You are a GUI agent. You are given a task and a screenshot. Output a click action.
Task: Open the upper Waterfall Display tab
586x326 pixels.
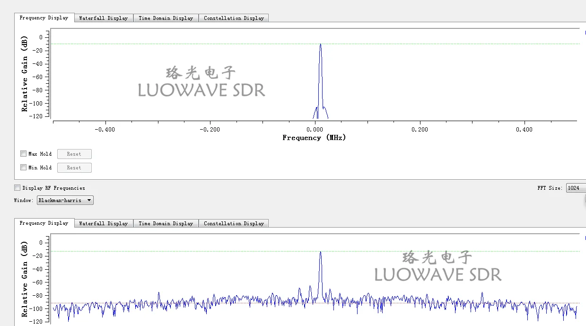pyautogui.click(x=104, y=18)
